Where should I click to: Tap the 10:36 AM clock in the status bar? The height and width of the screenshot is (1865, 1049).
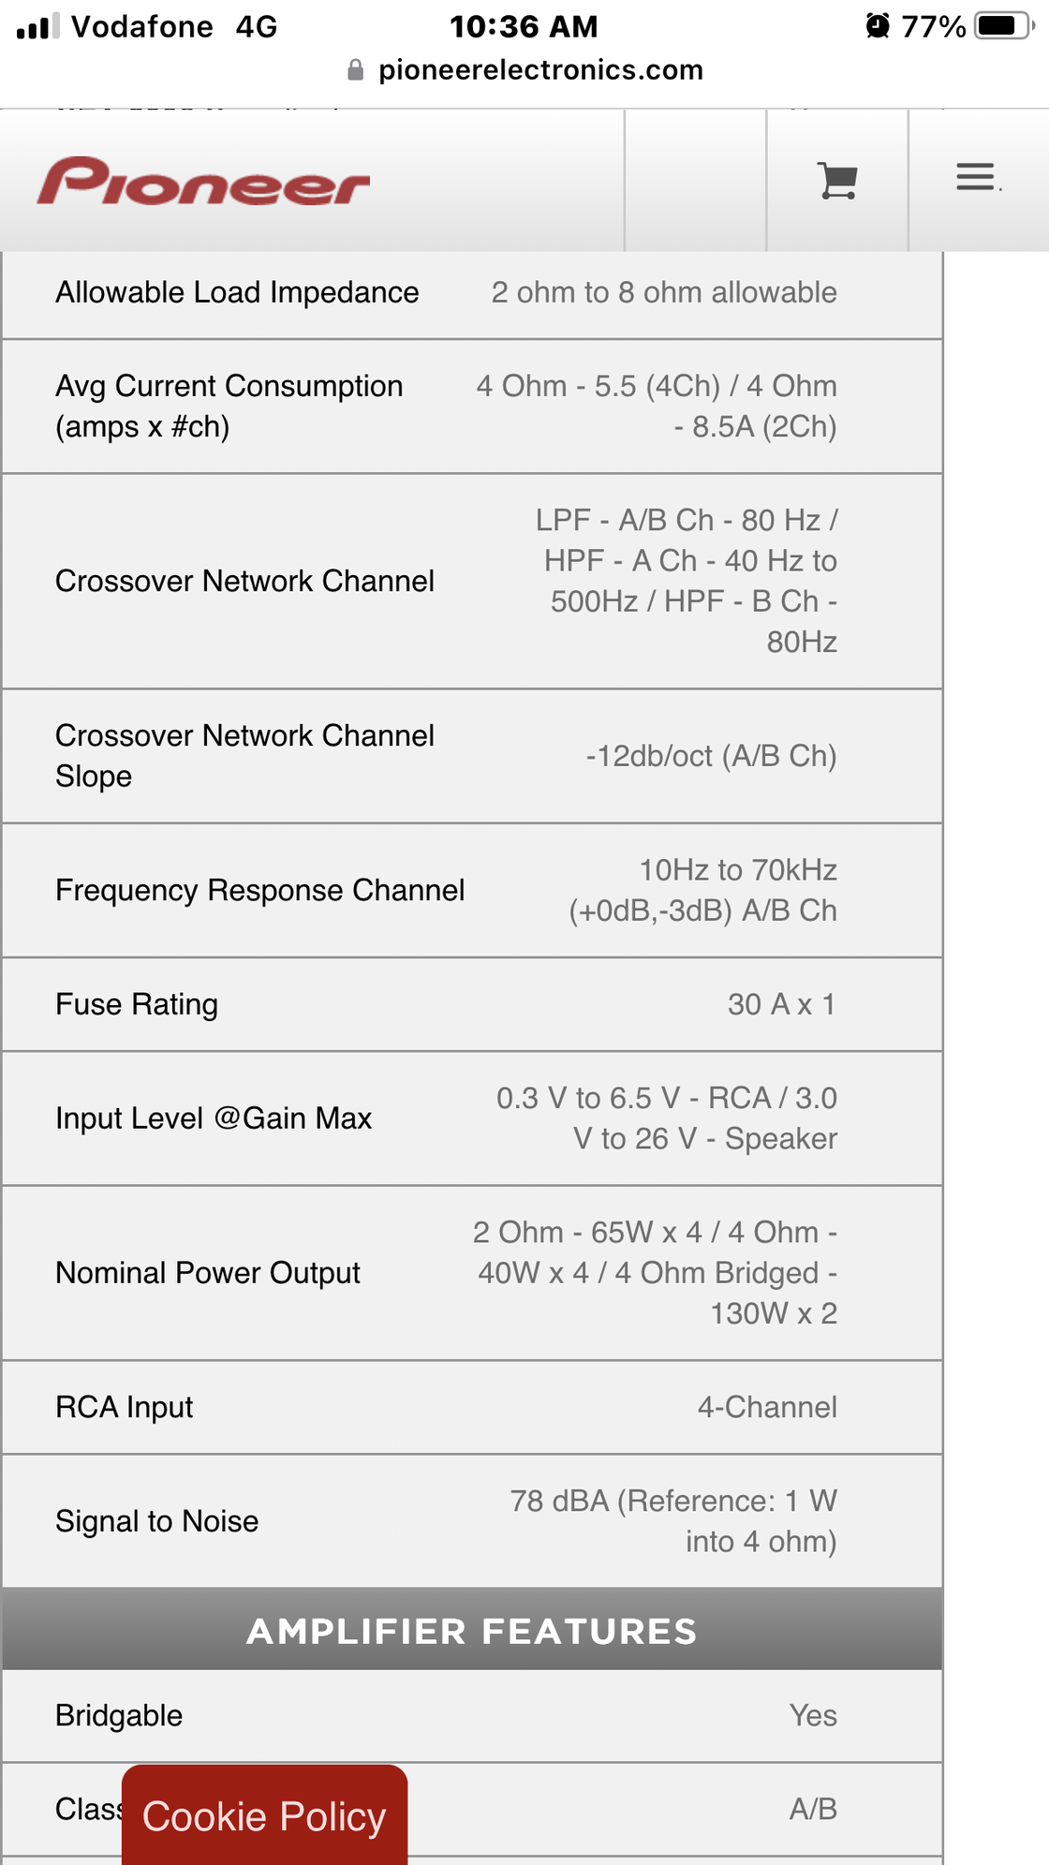tap(524, 26)
